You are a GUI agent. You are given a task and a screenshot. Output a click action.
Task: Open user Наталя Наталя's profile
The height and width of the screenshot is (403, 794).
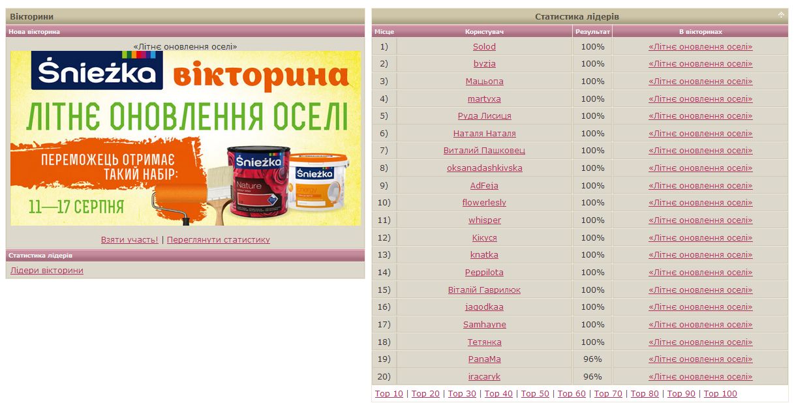[x=484, y=133]
